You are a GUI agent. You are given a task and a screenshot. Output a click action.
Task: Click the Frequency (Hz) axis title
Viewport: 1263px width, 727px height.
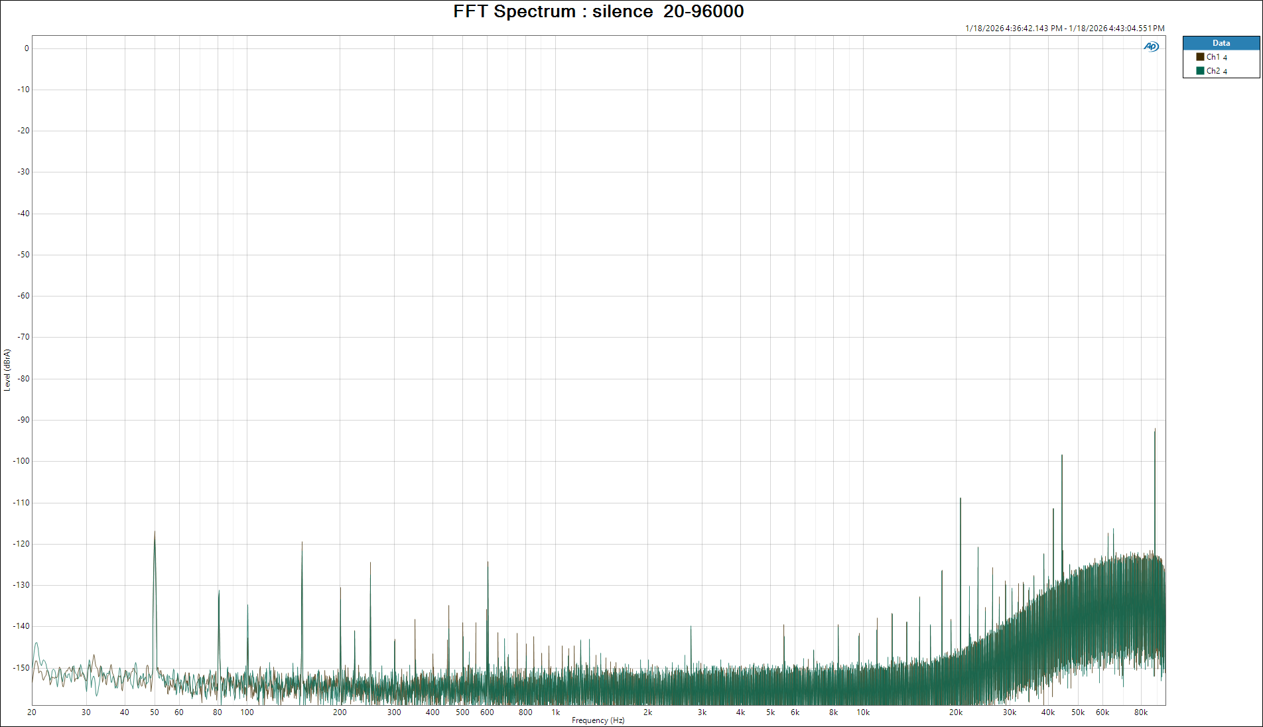598,720
